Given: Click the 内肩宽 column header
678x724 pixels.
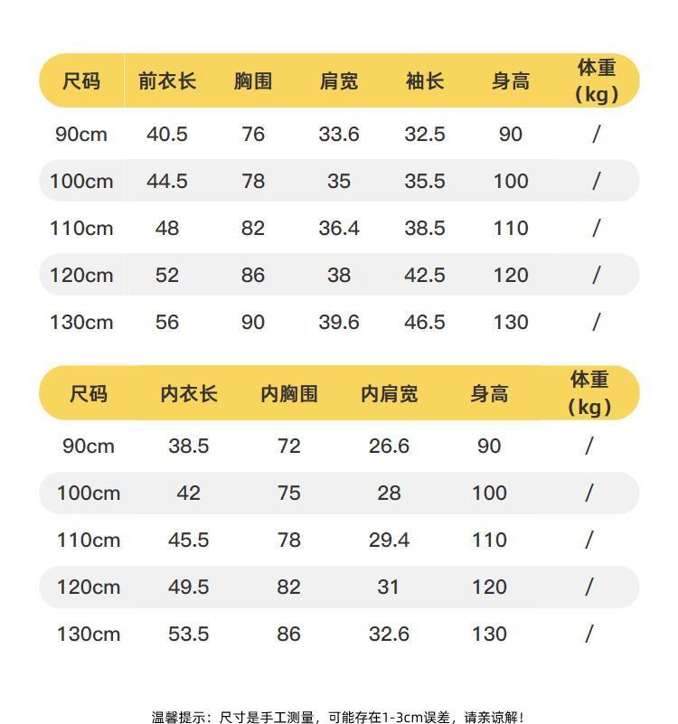Looking at the screenshot, I should point(389,394).
